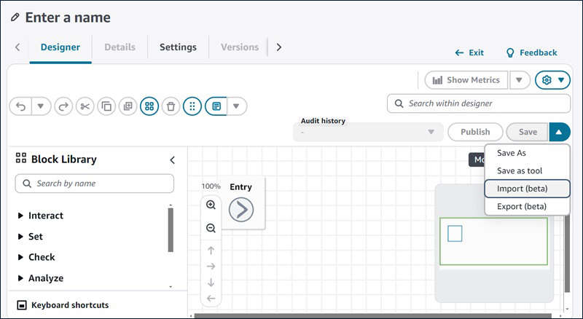Click the scissors cut icon
583x319 pixels.
pos(85,106)
